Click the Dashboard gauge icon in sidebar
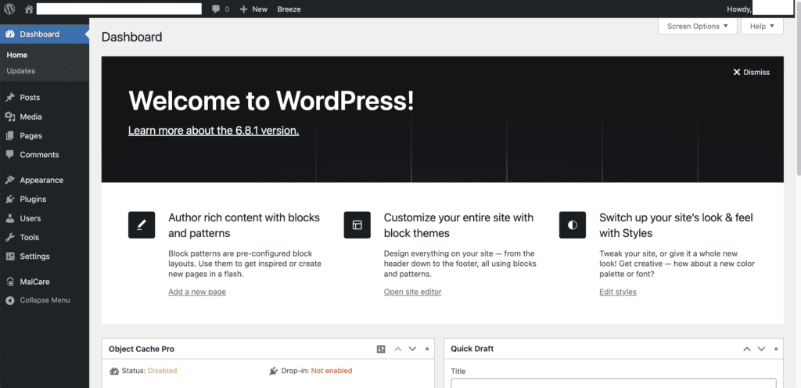The height and width of the screenshot is (388, 801). [9, 34]
